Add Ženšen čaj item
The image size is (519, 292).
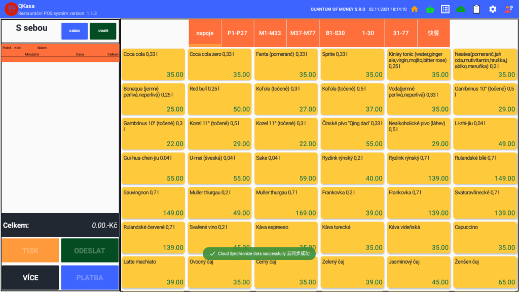pyautogui.click(x=485, y=272)
